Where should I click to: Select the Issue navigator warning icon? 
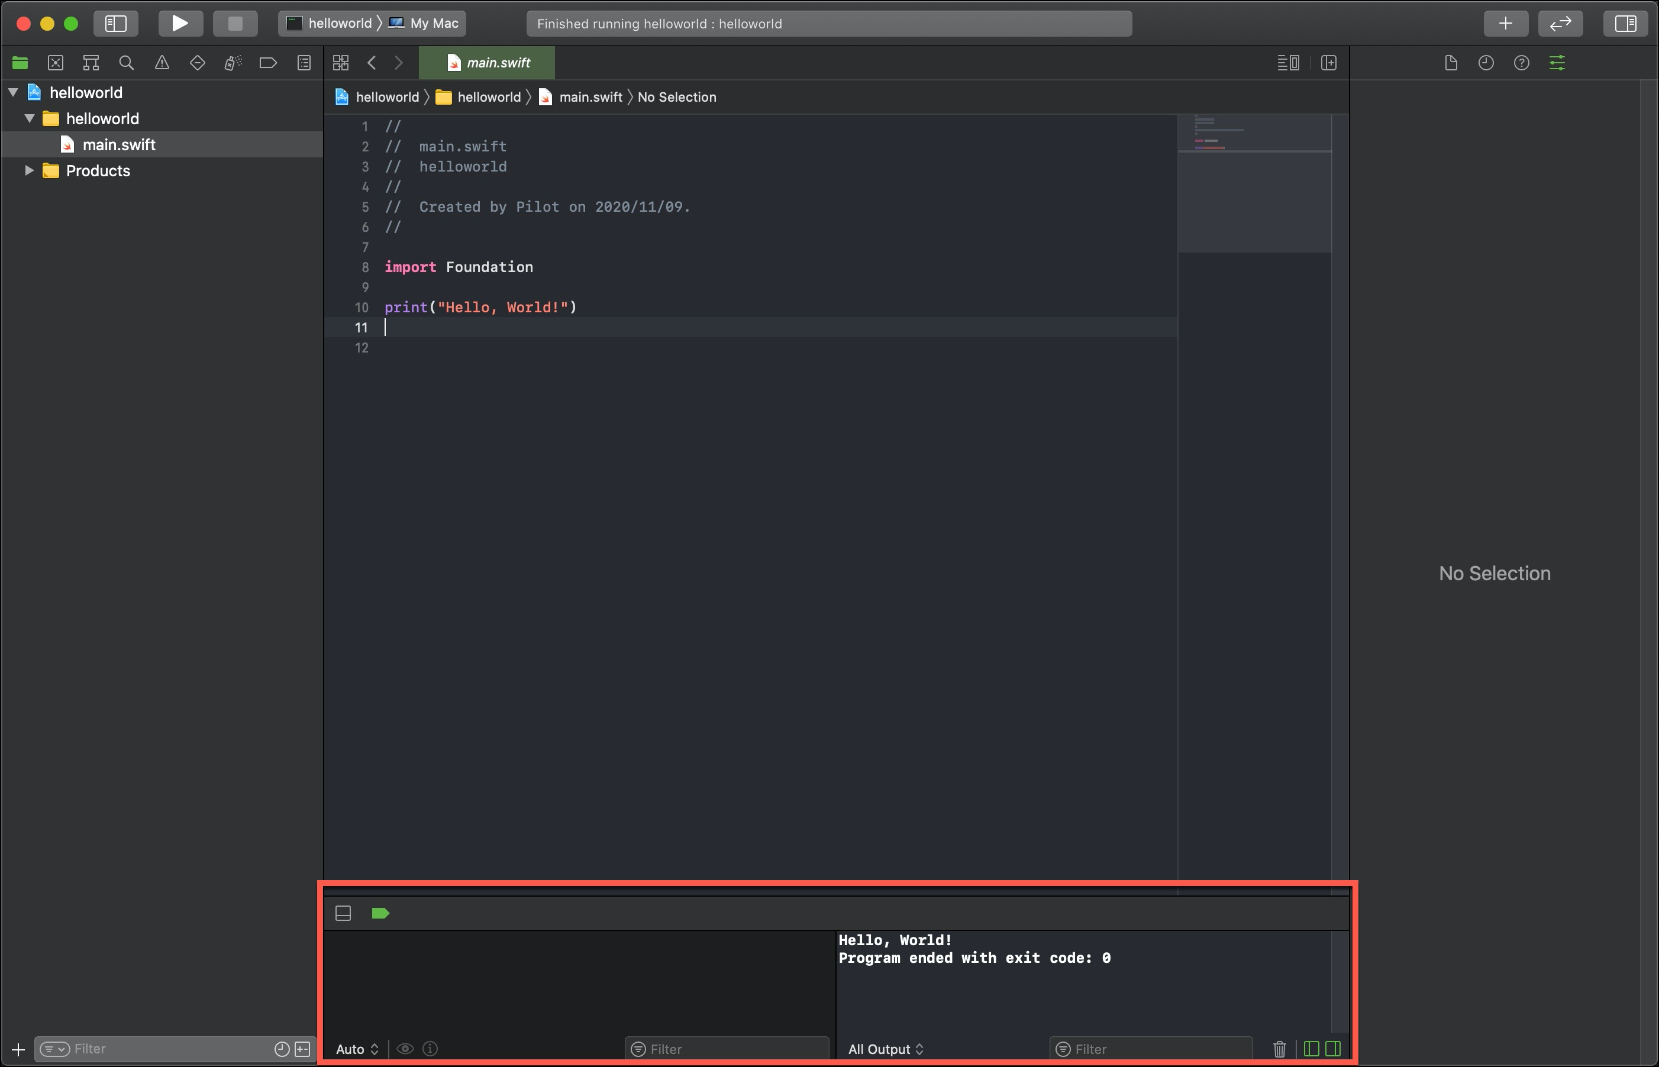pos(162,63)
